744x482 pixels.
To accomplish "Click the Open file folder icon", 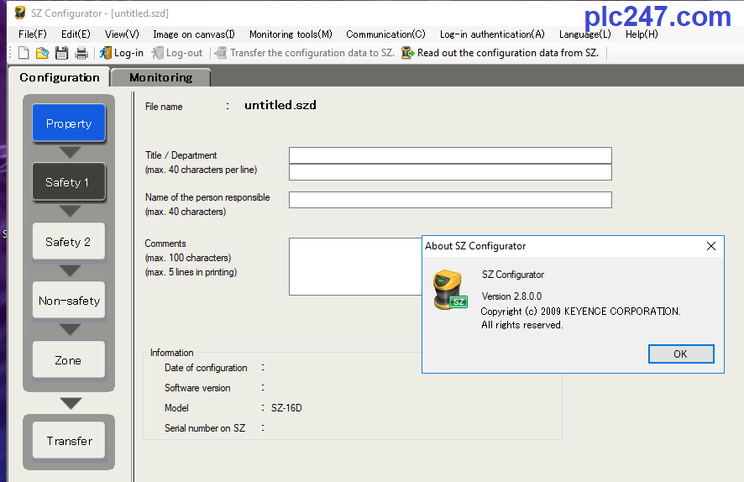I will [x=42, y=53].
